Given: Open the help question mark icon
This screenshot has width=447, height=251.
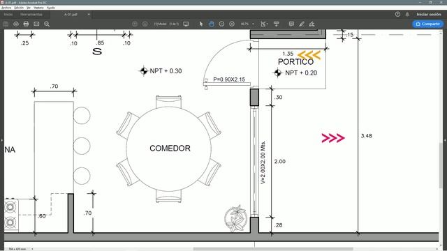Looking at the screenshot, I should (397, 14).
